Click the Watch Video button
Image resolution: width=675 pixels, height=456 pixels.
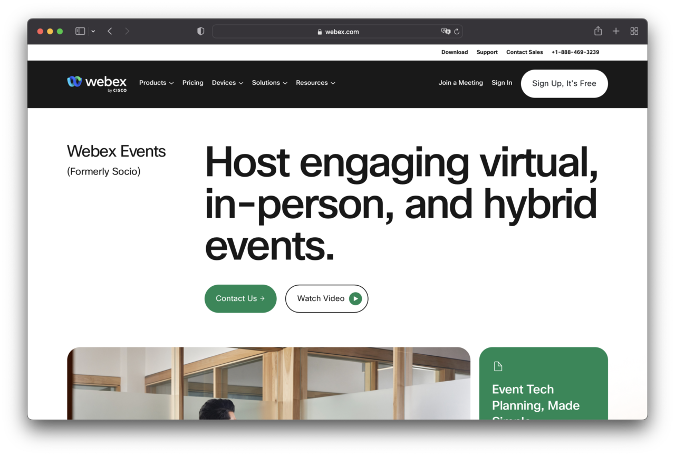326,298
